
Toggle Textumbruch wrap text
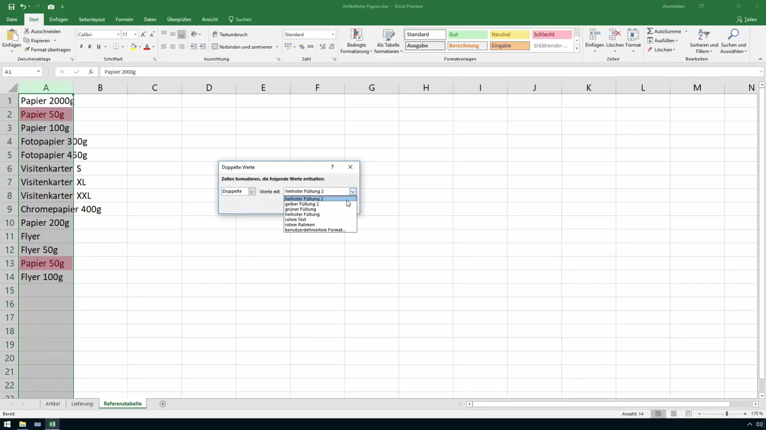click(x=230, y=35)
